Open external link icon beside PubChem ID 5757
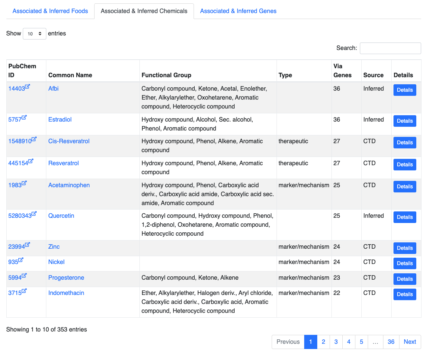 24,118
